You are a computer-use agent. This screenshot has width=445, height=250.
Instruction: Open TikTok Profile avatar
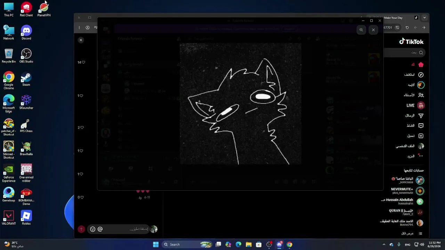(421, 146)
